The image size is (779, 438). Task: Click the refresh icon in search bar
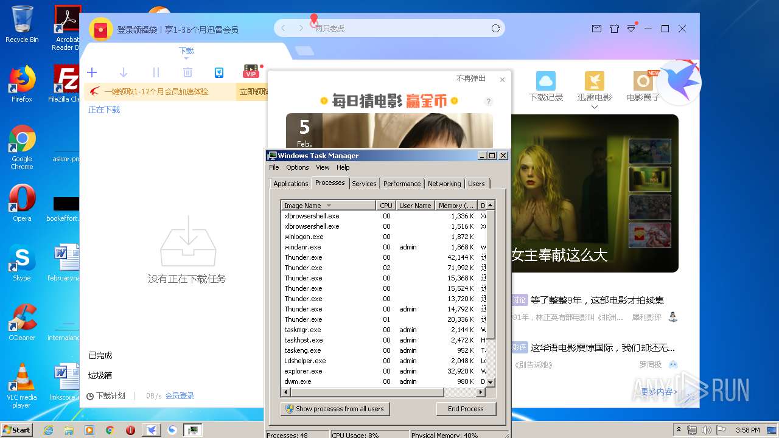tap(495, 28)
